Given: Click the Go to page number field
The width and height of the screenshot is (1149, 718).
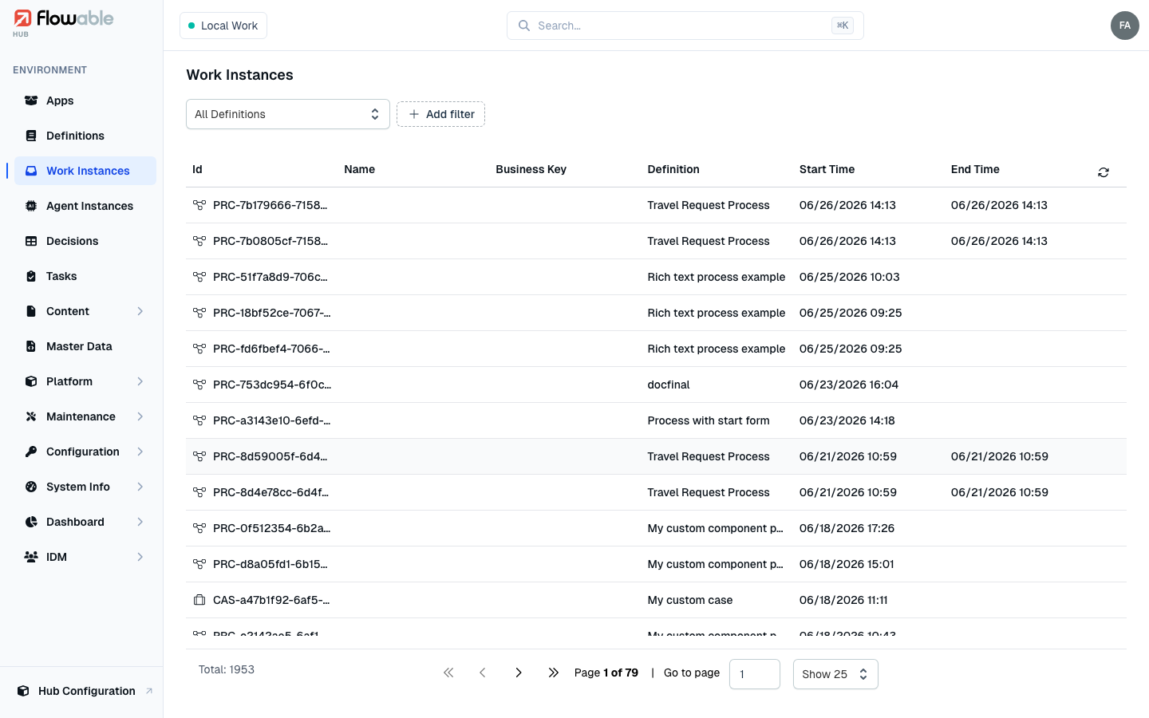Looking at the screenshot, I should [x=755, y=674].
